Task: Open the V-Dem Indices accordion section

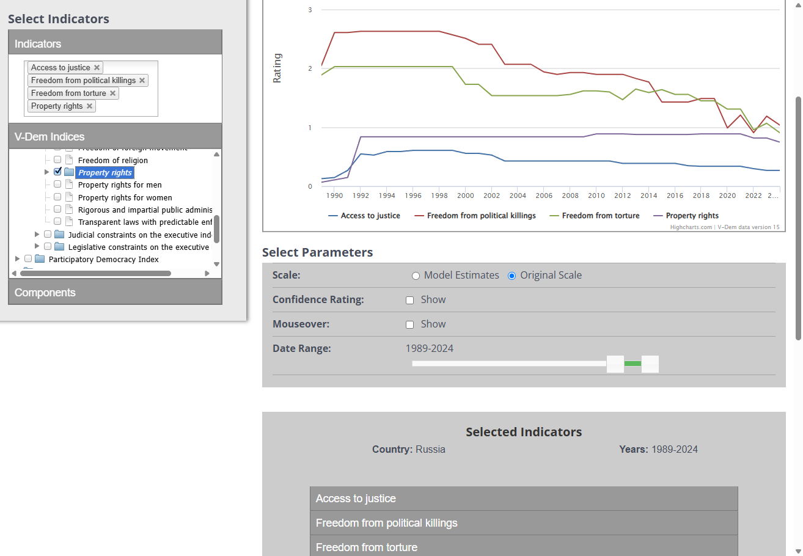Action: pyautogui.click(x=116, y=137)
